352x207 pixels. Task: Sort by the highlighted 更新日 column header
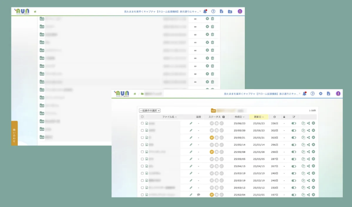pyautogui.click(x=259, y=117)
